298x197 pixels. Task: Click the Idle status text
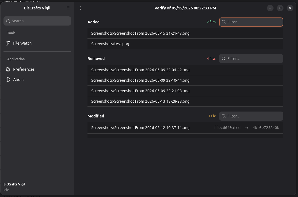[x=6, y=190]
